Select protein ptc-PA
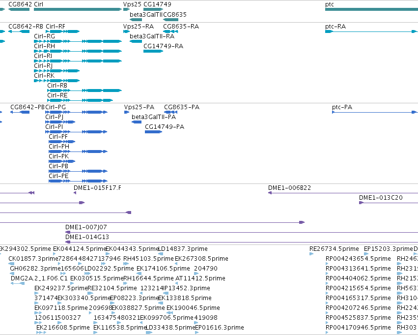Screen dimensions: 418x335 pyautogui.click(x=342, y=107)
